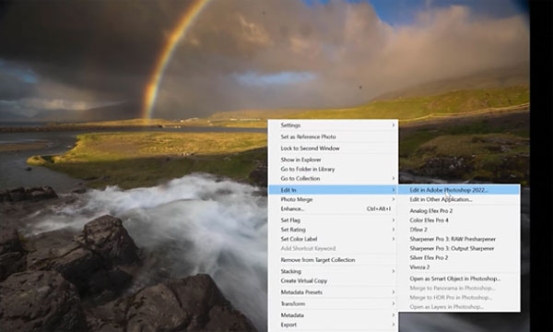Open the Export submenu

pyautogui.click(x=333, y=325)
